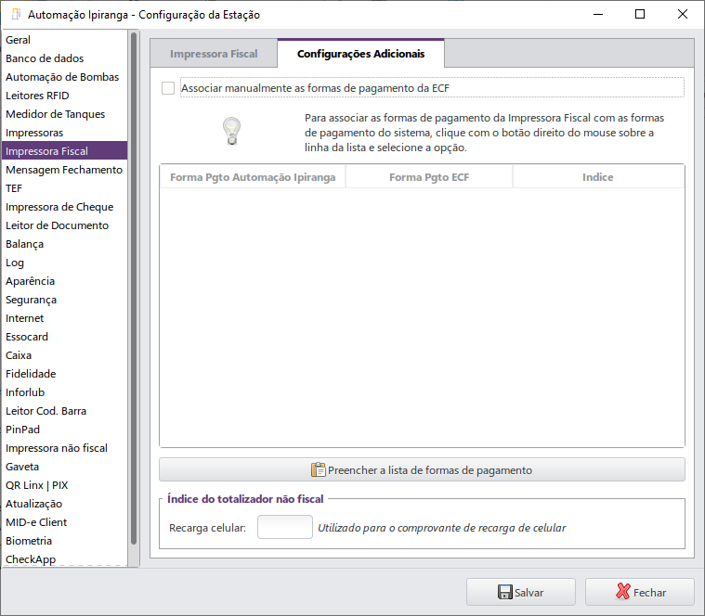Select the TEF section
Screen dimensions: 705x616
(64, 188)
